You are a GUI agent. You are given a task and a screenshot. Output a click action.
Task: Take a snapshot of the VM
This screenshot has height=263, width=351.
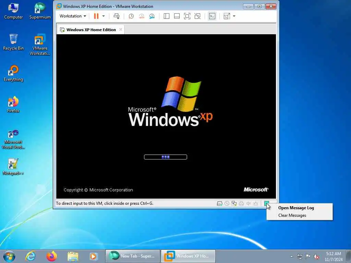click(x=131, y=16)
